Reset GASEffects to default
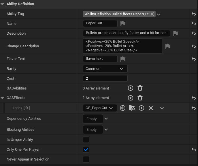Image resolution: width=198 pixels, height=166 pixels. [194, 98]
